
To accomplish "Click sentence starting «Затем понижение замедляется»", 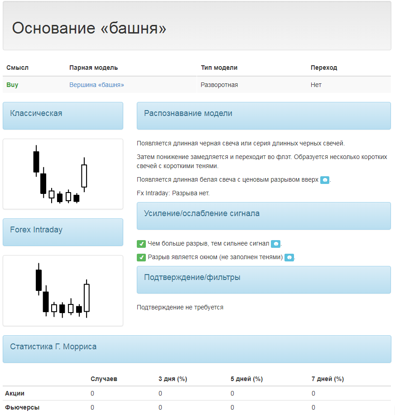I will click(x=262, y=162).
